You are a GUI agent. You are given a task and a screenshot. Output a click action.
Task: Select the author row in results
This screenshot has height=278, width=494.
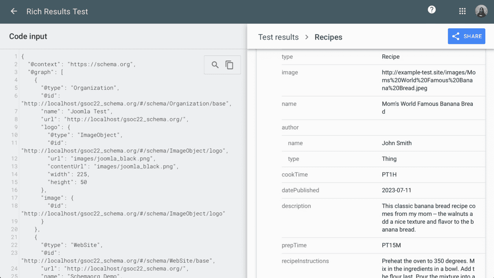tap(290, 127)
